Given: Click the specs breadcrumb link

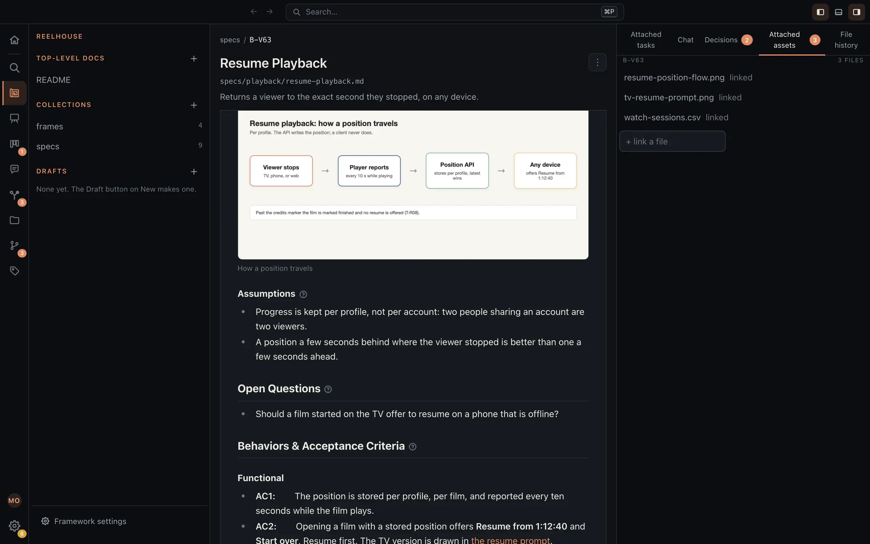Looking at the screenshot, I should [x=230, y=40].
